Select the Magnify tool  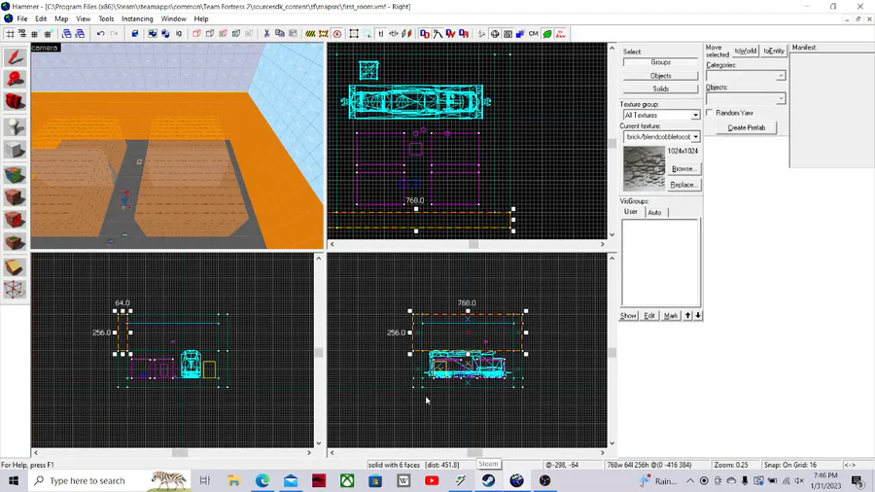pos(15,79)
